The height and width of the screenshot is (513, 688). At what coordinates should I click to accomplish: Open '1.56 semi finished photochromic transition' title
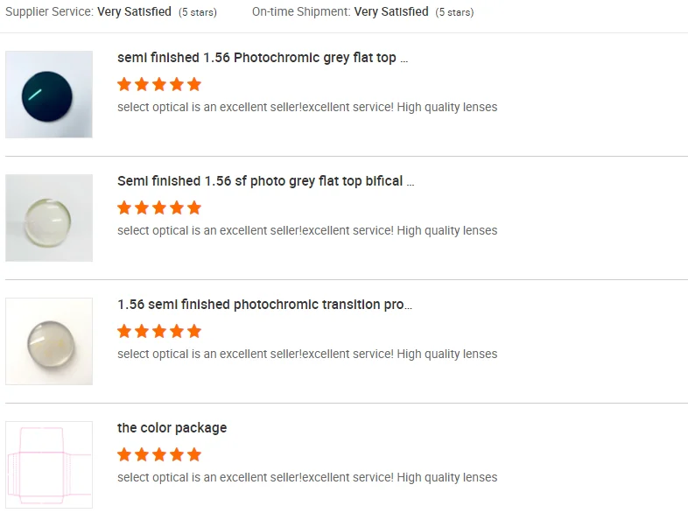pos(264,305)
